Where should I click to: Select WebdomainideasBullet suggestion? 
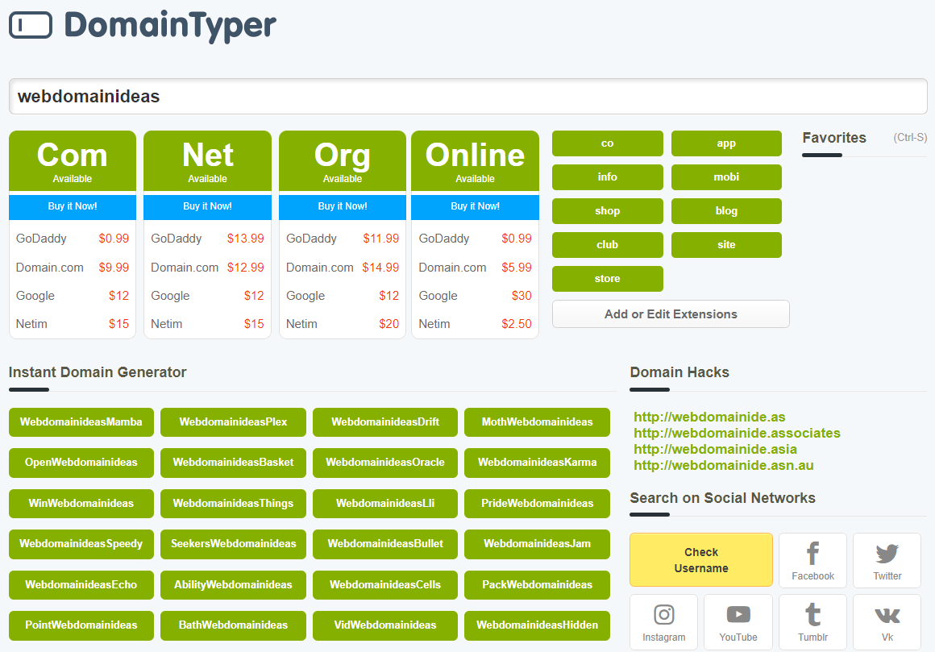pyautogui.click(x=385, y=544)
